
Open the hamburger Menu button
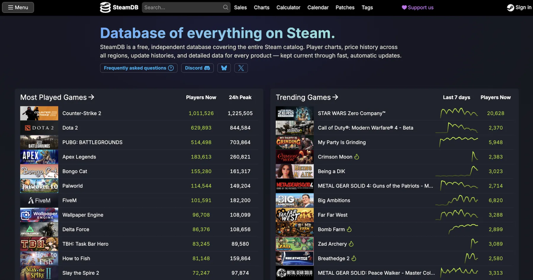point(18,7)
